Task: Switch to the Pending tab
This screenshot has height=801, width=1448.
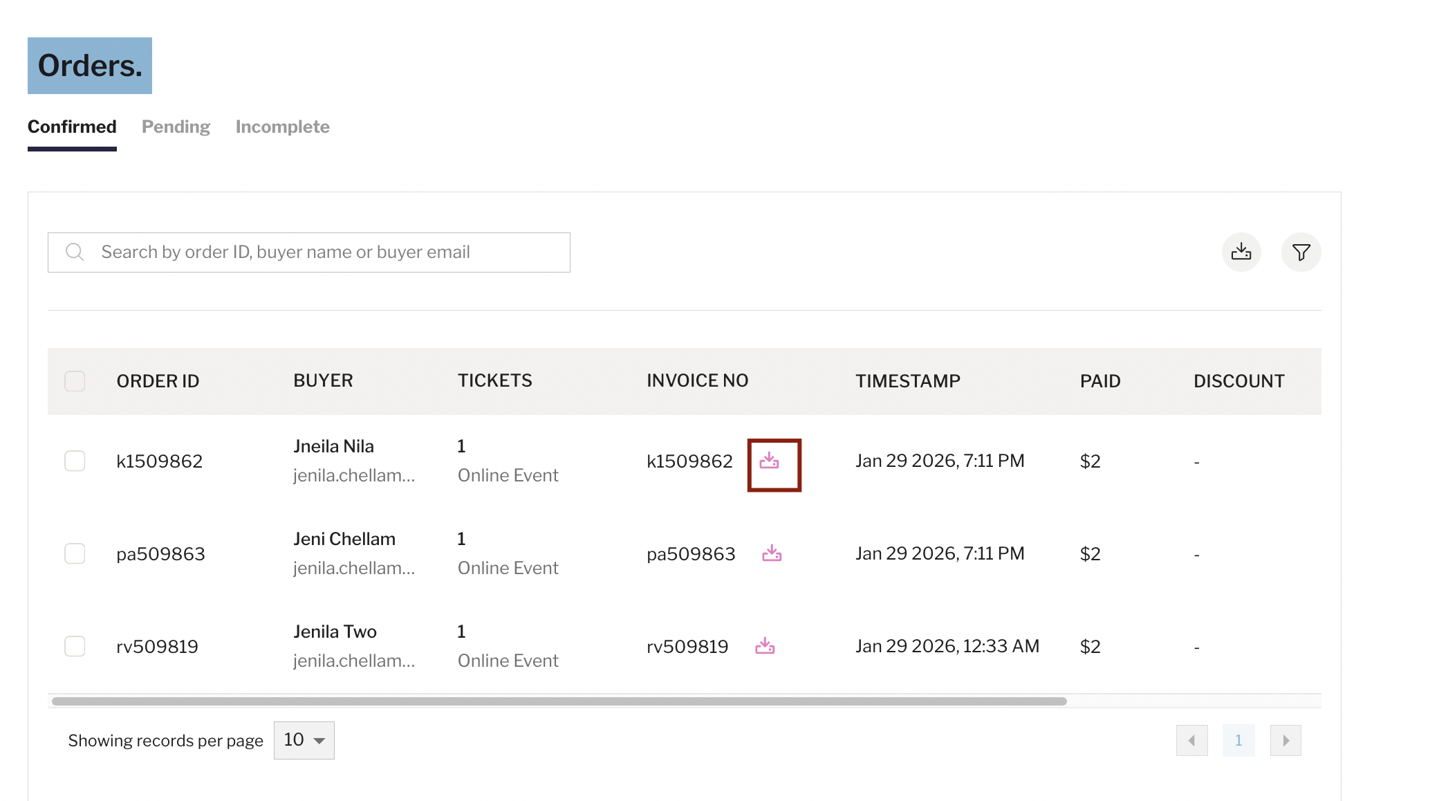Action: pyautogui.click(x=176, y=127)
